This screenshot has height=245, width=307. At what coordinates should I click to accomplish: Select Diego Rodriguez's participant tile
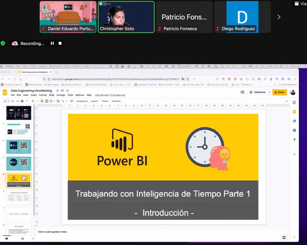pos(242,17)
